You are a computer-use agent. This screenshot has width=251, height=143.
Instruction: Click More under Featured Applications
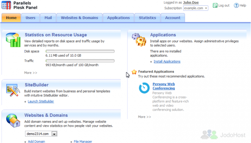coord(144,117)
